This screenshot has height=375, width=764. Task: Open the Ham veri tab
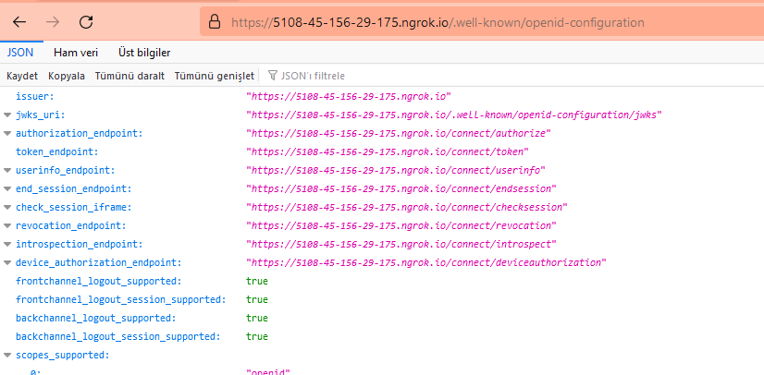pos(78,53)
